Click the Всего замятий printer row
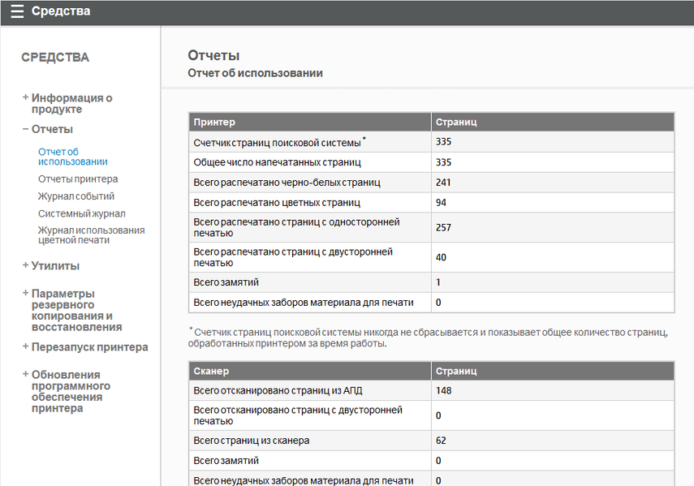The image size is (694, 486). (226, 282)
